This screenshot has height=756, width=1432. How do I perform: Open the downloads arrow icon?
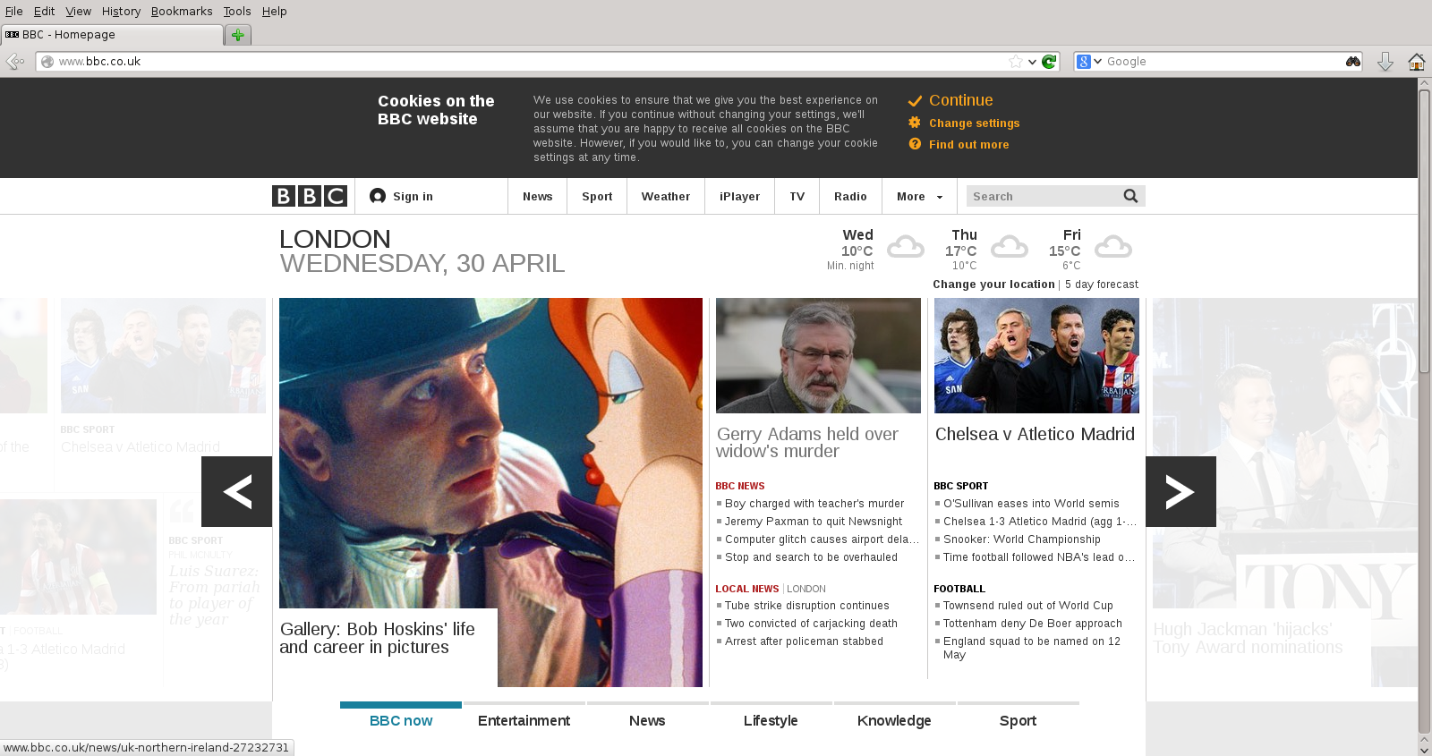[1385, 62]
